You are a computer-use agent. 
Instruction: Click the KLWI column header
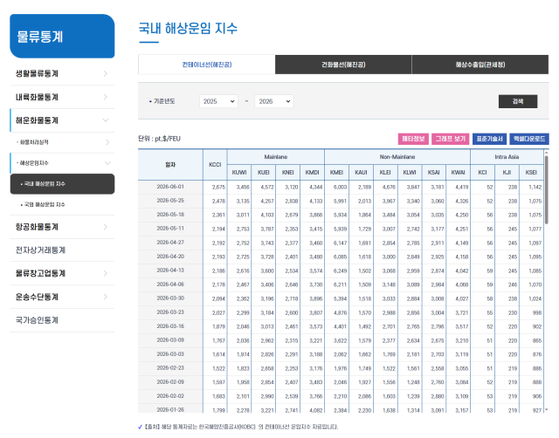pyautogui.click(x=410, y=173)
